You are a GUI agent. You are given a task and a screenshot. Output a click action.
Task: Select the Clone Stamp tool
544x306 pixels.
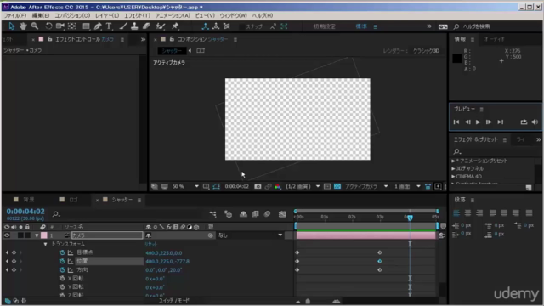coord(134,26)
